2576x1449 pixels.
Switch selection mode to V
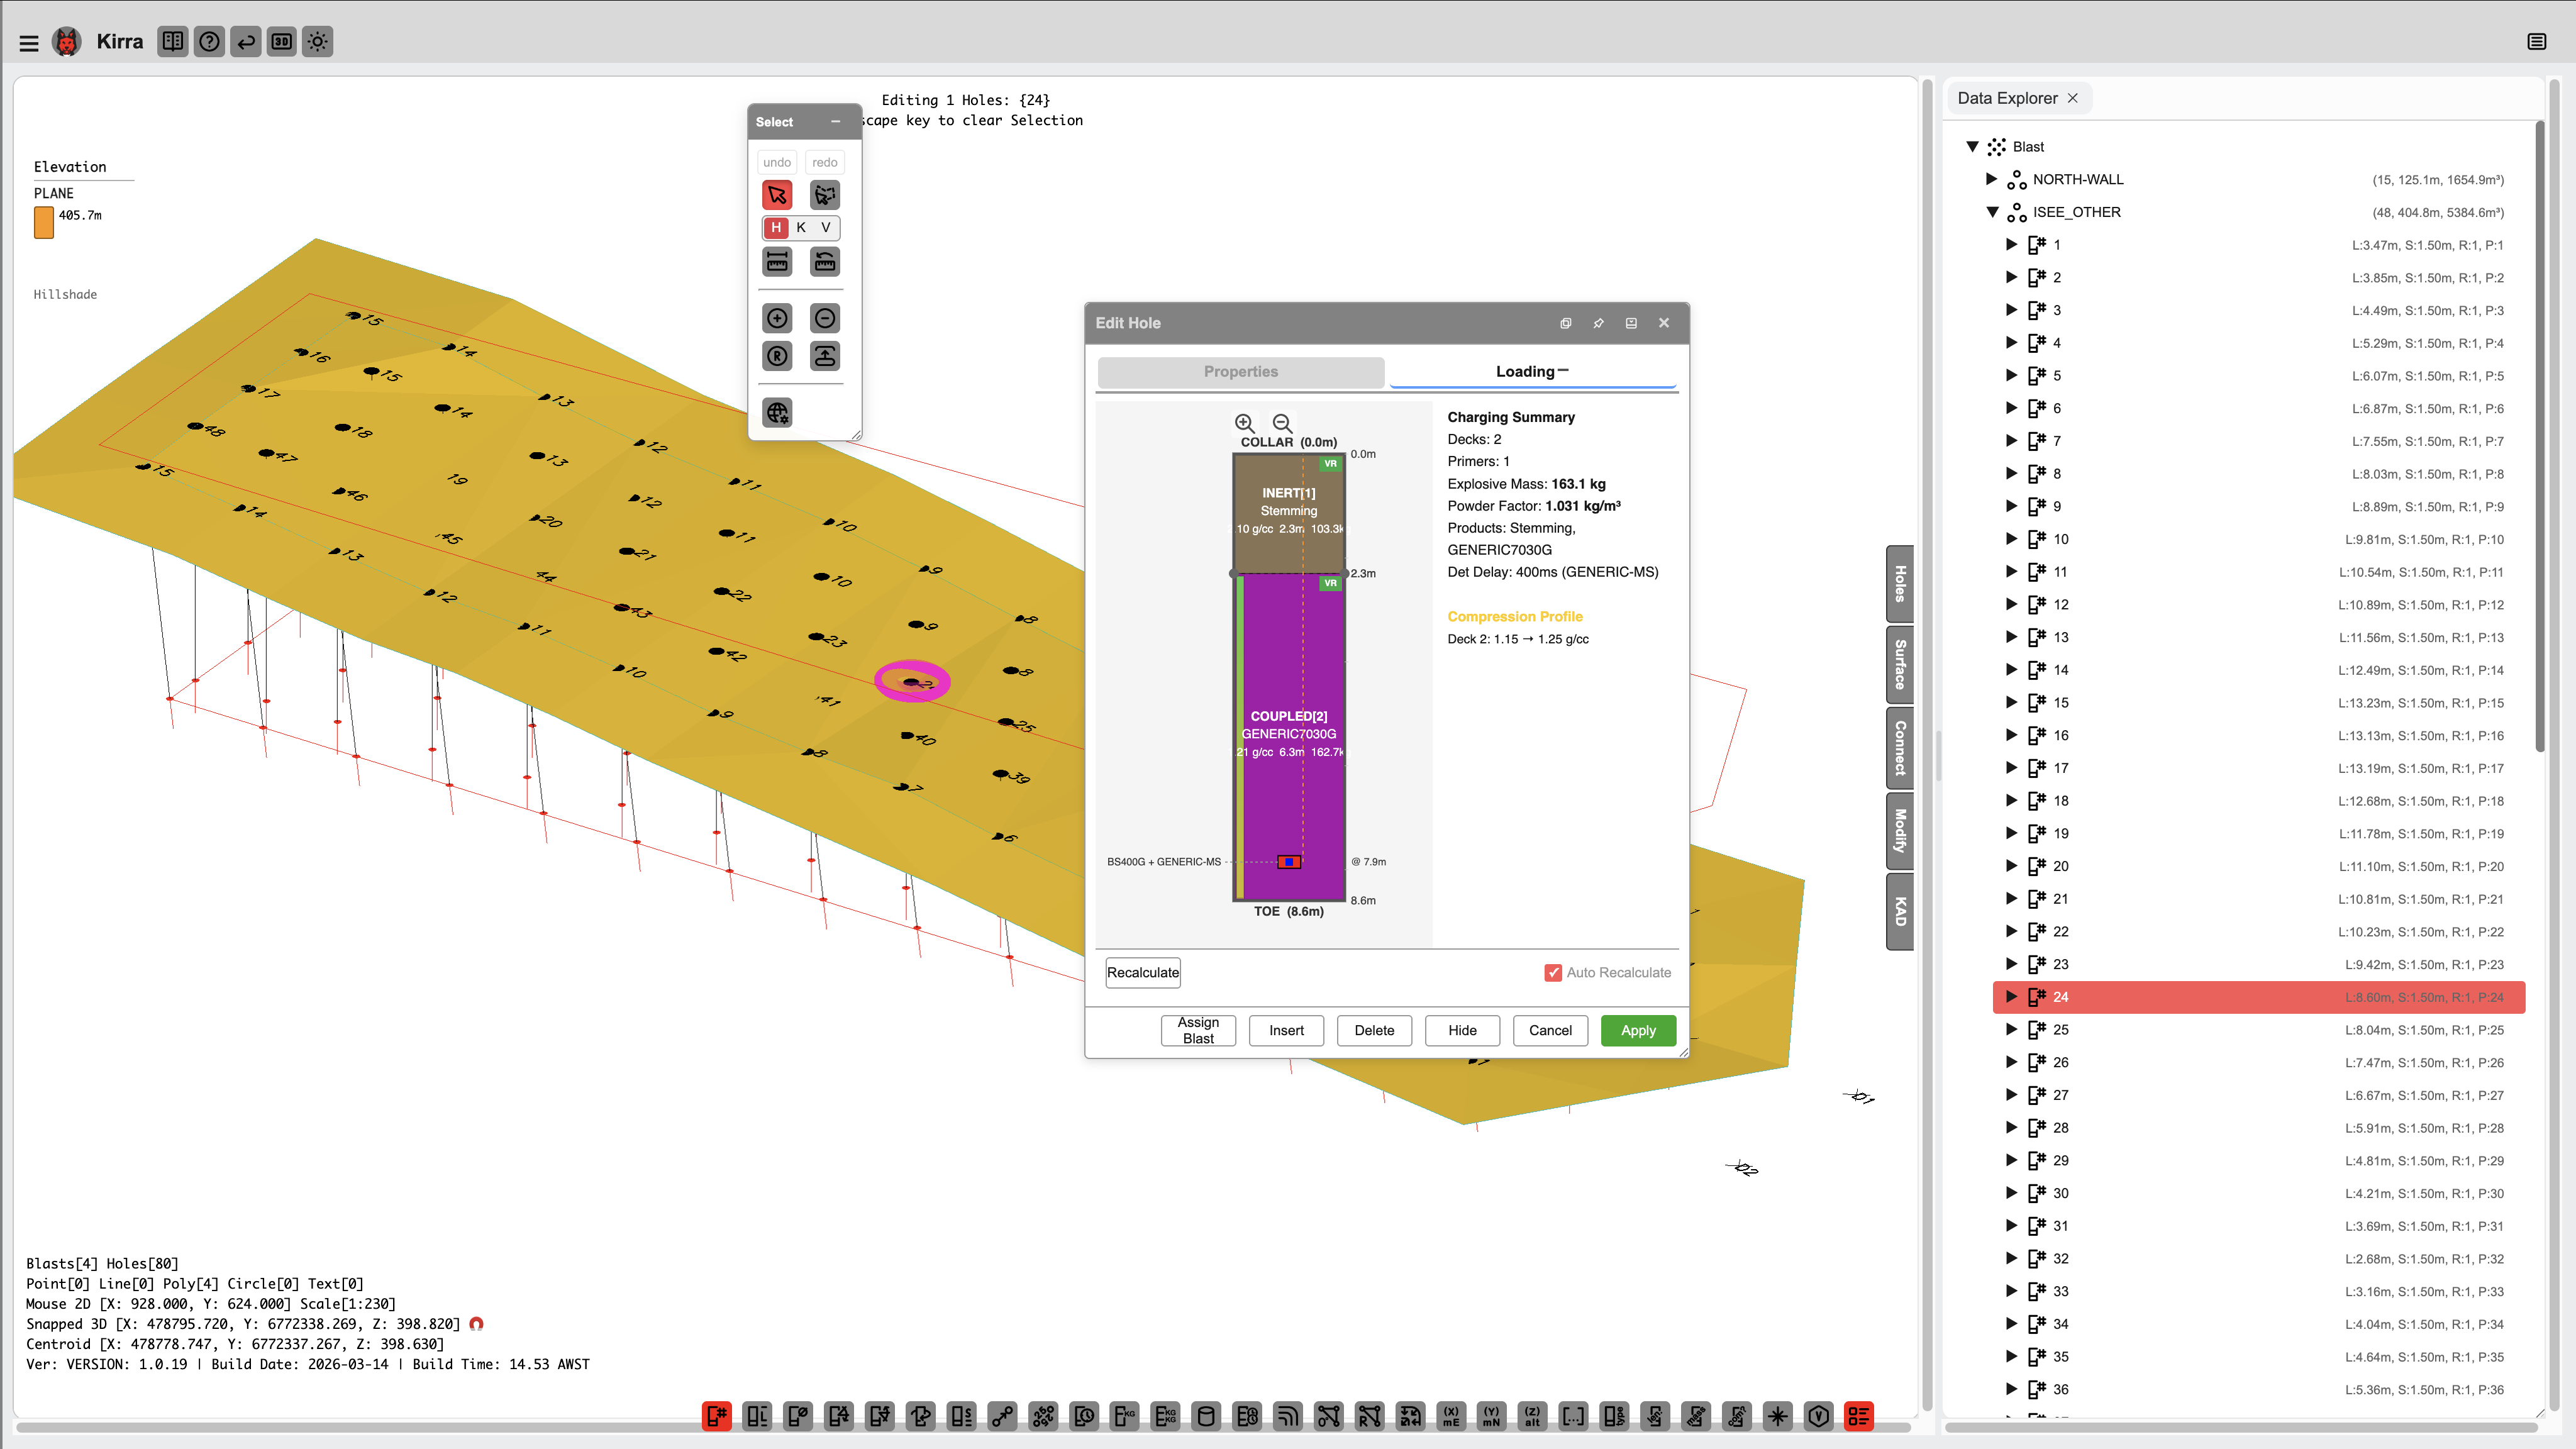click(x=826, y=228)
